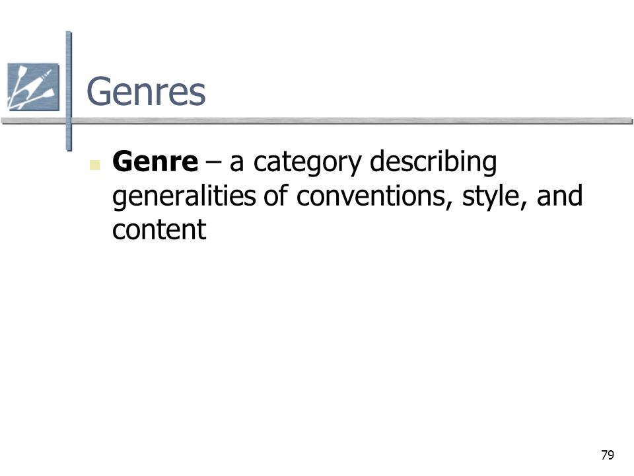The height and width of the screenshot is (476, 634).
Task: Click the word "content" on the last line
Action: pyautogui.click(x=159, y=230)
